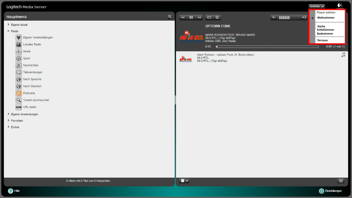Image resolution: width=352 pixels, height=198 pixels.
Task: Open the search in Hauptmenü header
Action: pos(170,17)
